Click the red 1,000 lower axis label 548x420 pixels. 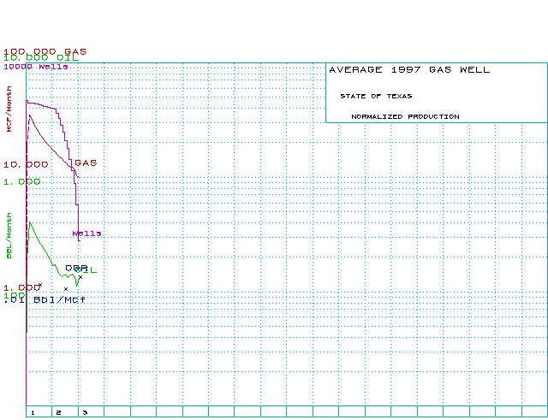[21, 287]
